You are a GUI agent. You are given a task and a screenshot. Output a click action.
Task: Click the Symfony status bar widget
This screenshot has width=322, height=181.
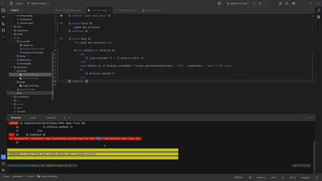[261, 177]
